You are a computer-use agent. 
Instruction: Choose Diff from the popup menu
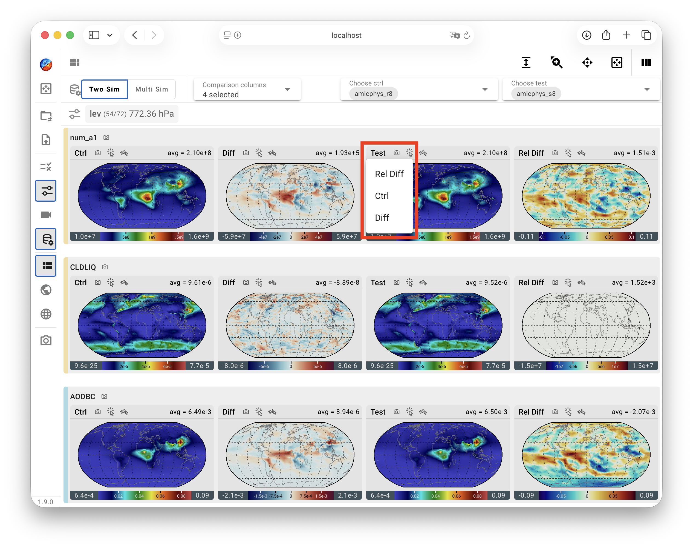pos(389,218)
